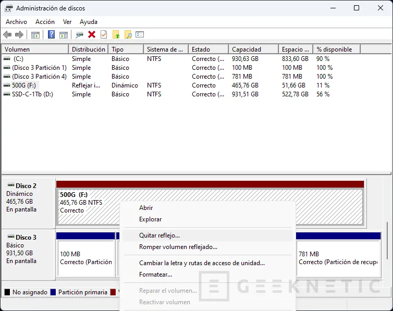Select drive icon of Disco 3 Partición 1
The image size is (393, 311).
click(7, 68)
